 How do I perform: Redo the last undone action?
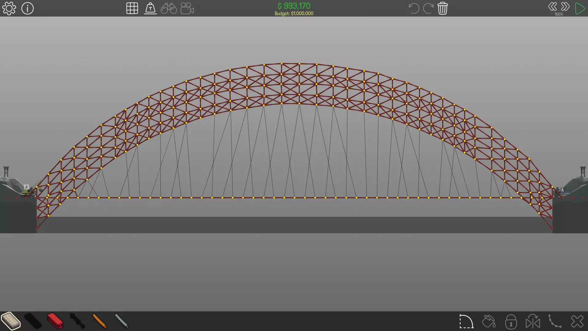click(x=428, y=8)
